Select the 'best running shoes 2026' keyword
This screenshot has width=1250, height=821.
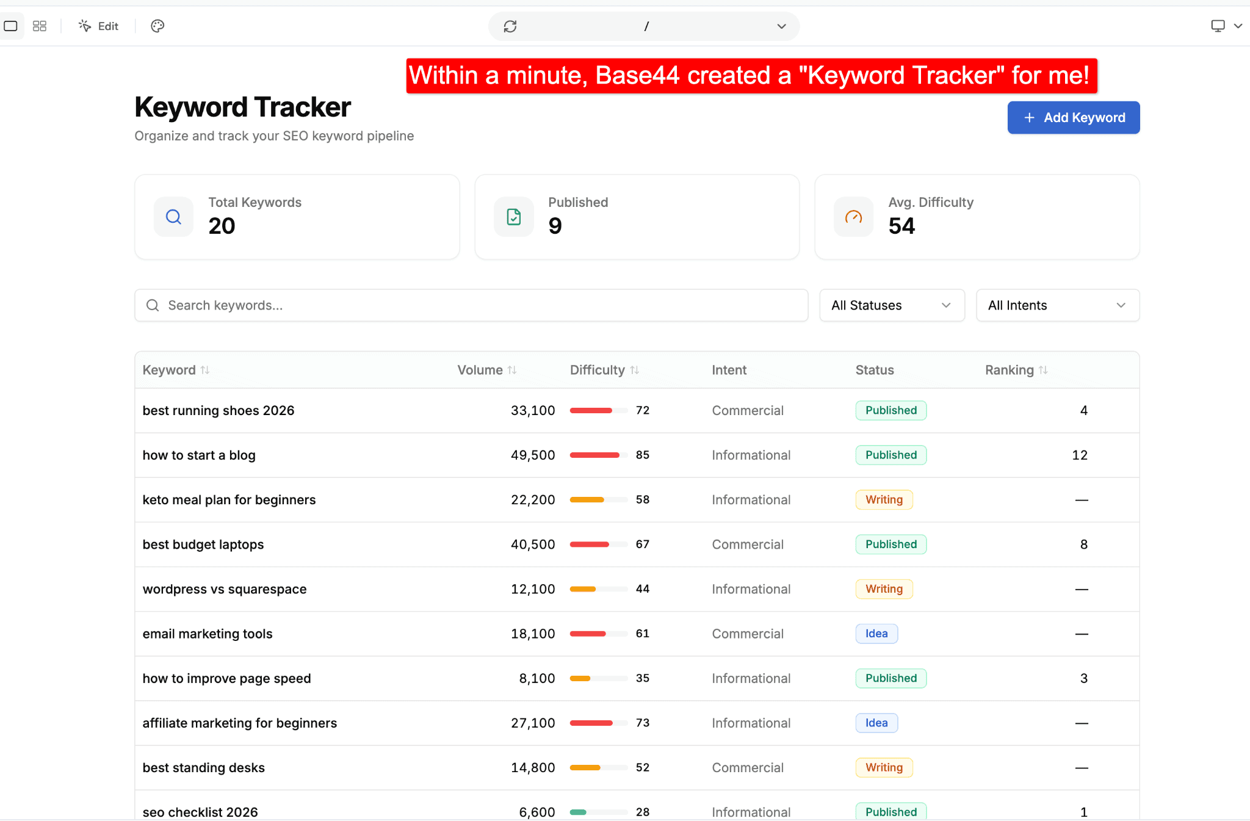(x=219, y=411)
